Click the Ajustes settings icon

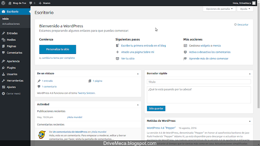(3, 87)
